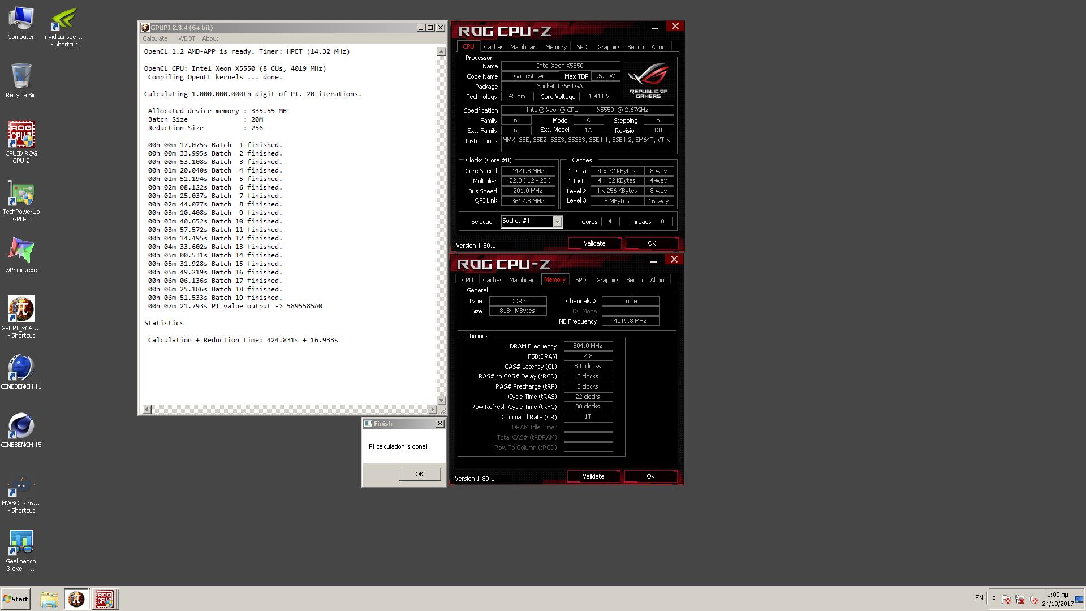
Task: Select the CPU tab in top CPU-Z
Action: [468, 46]
